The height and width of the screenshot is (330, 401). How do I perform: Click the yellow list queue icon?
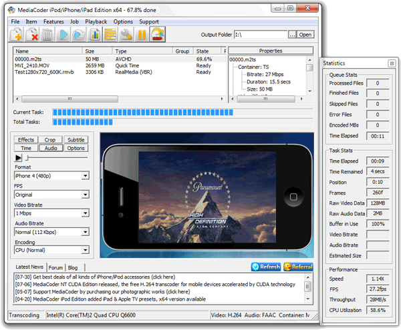110,34
